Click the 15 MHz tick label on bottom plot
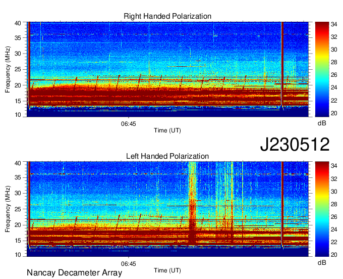Image resolution: width=343 pixels, height=279 pixels. pyautogui.click(x=18, y=241)
